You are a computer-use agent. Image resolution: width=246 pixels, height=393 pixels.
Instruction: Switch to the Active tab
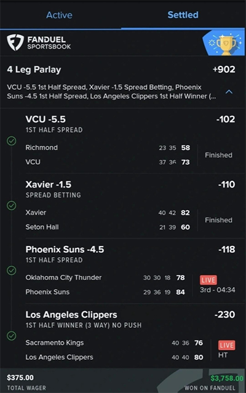click(60, 15)
